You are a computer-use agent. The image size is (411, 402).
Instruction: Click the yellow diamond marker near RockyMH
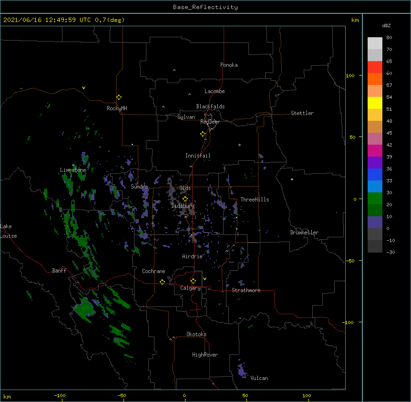(119, 97)
